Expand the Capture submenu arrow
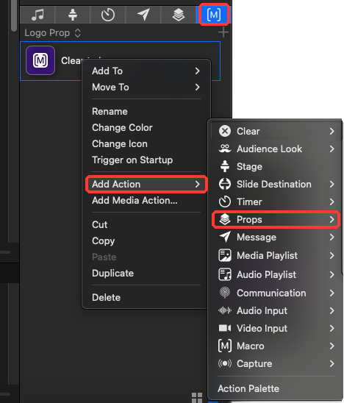This screenshot has width=344, height=403. [x=332, y=363]
